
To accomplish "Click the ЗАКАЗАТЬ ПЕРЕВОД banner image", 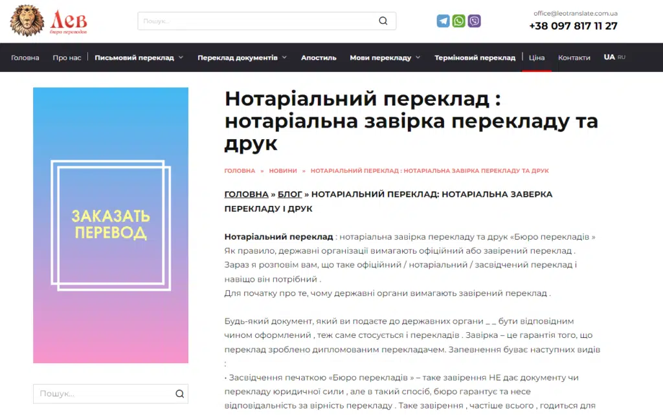I will click(x=111, y=225).
